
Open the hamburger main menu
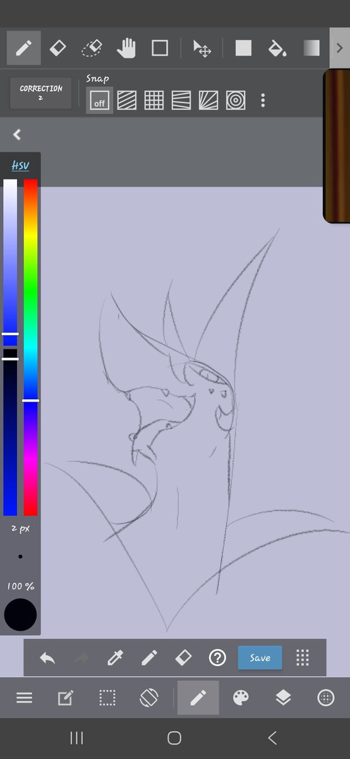pos(24,698)
